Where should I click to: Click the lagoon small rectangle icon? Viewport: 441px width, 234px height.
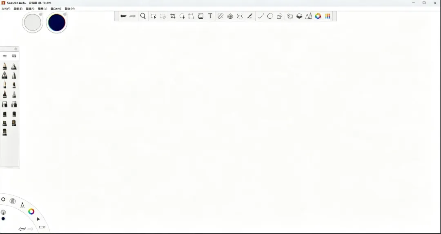pyautogui.click(x=42, y=227)
